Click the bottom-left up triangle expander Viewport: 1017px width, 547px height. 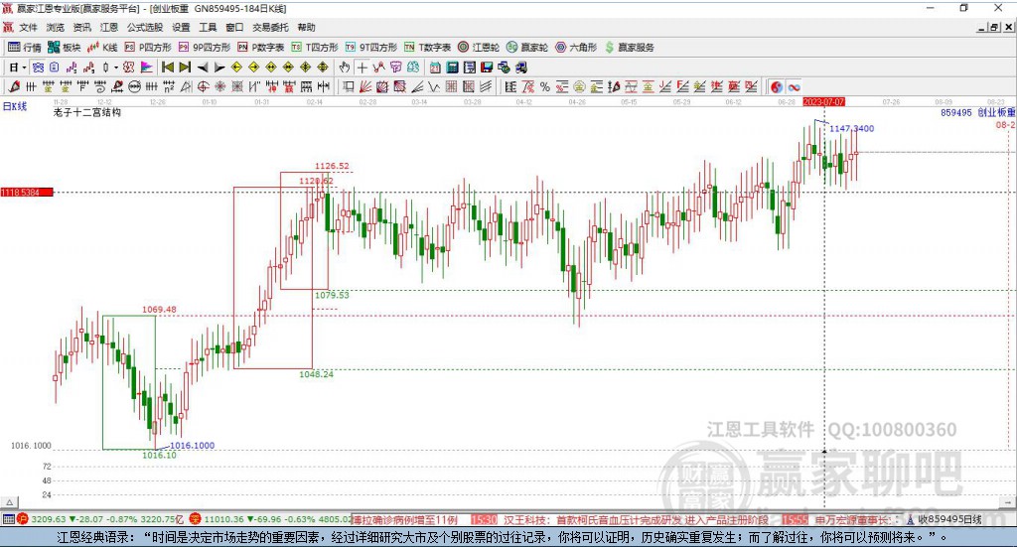tap(10, 502)
